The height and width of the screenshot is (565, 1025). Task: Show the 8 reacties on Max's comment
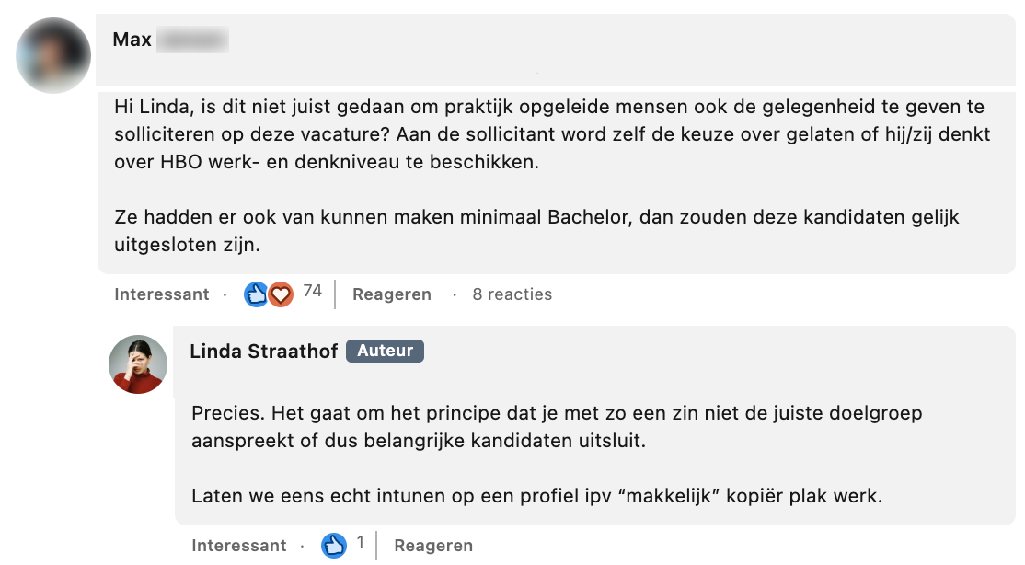click(x=512, y=294)
